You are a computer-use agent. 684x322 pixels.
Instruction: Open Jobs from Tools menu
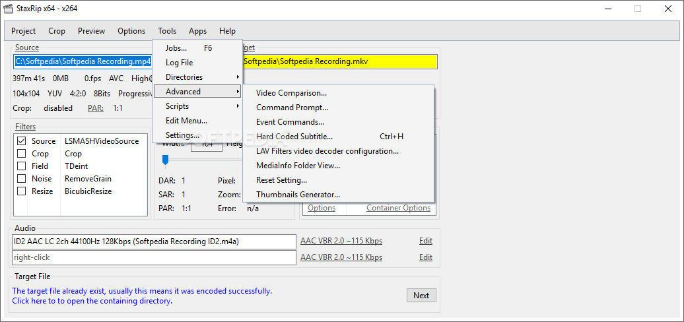click(x=197, y=48)
